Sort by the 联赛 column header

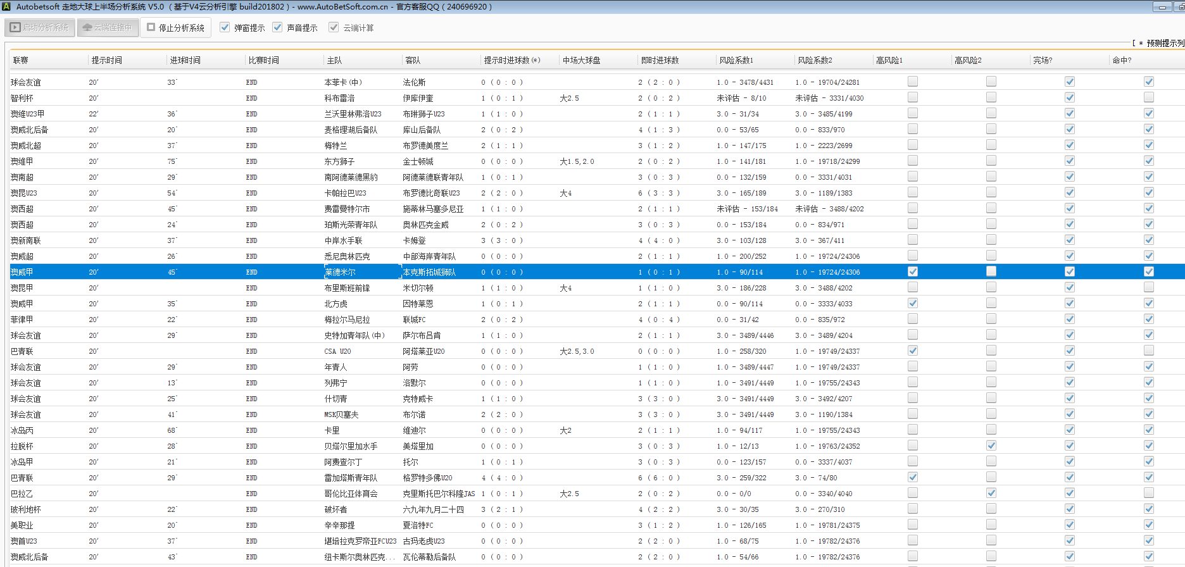tap(21, 60)
